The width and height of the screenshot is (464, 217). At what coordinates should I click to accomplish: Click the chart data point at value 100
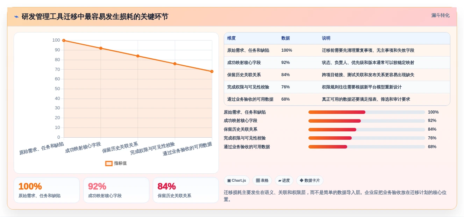click(x=64, y=41)
